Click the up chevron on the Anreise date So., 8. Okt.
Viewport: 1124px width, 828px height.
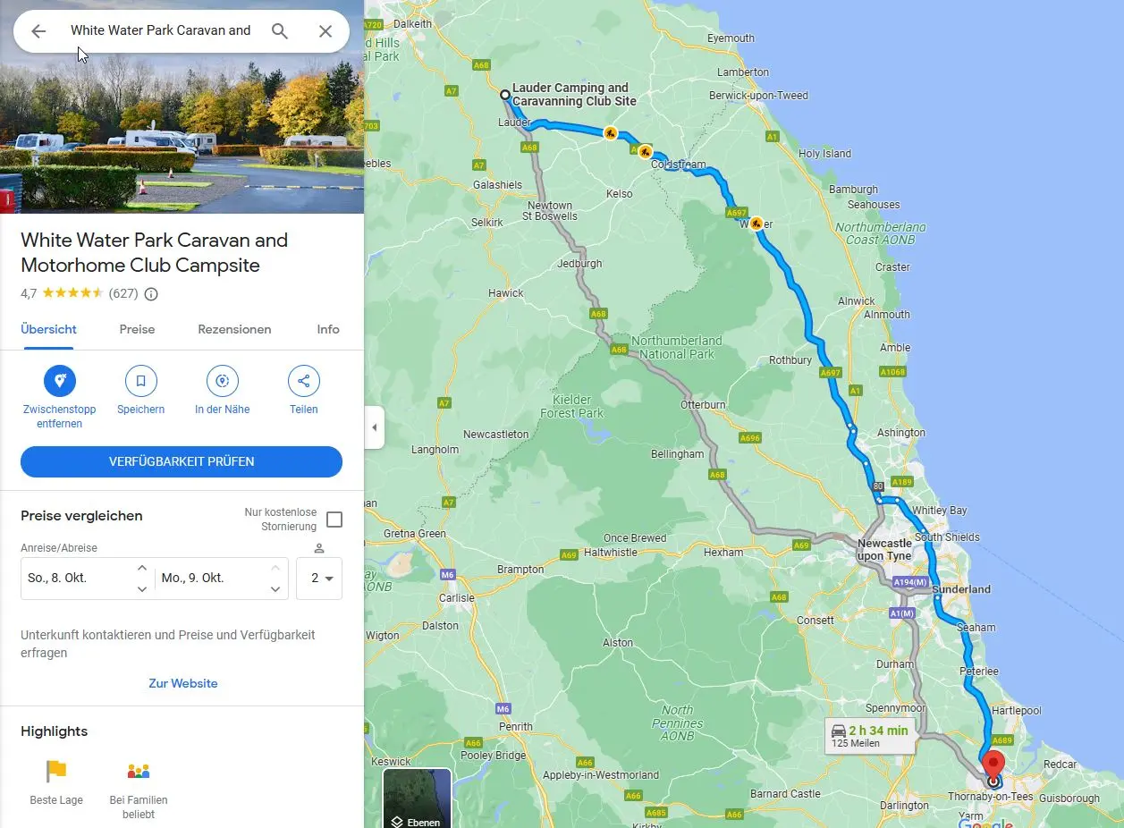(142, 568)
